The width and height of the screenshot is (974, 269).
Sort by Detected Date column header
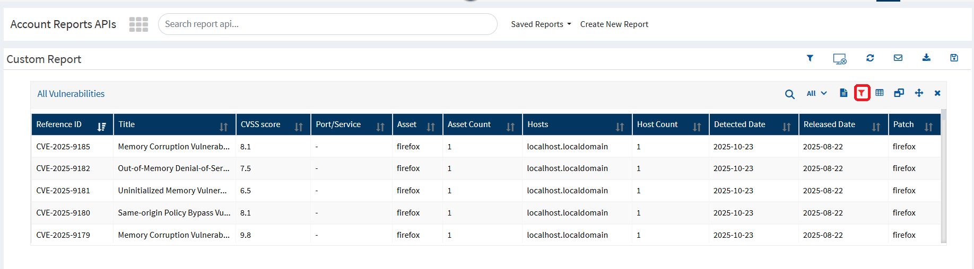coord(786,127)
